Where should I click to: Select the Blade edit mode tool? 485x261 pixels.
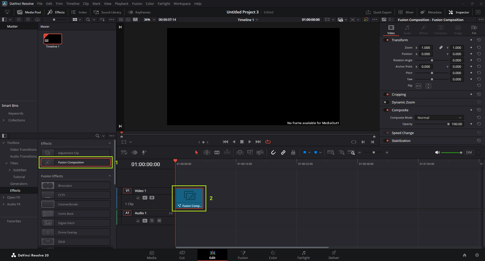217,153
